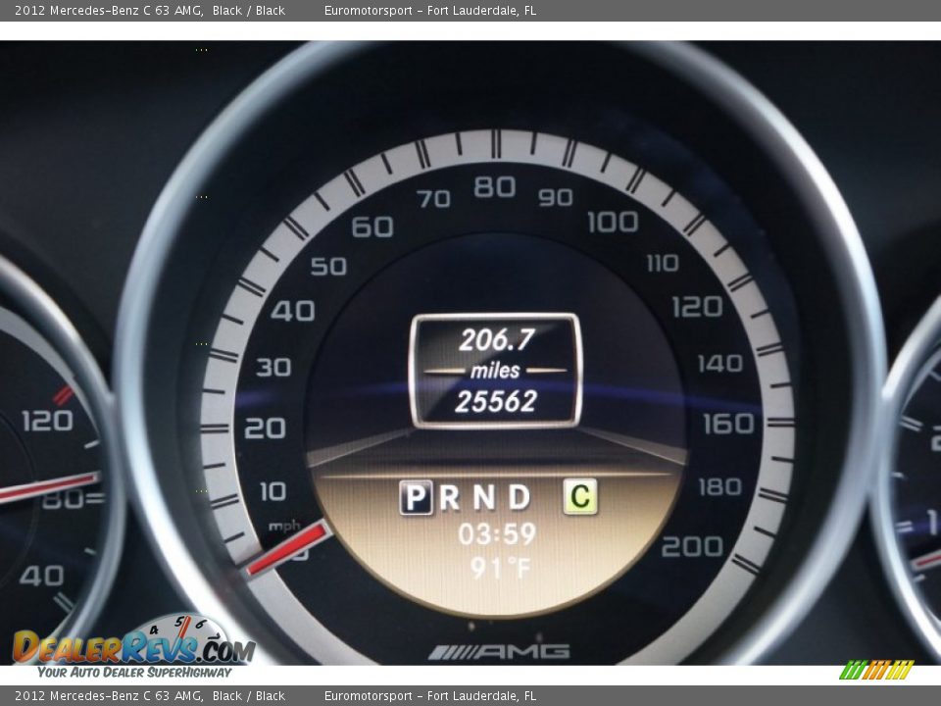Screen dimensions: 941x706
Task: Click the red speedometer needle
Action: pyautogui.click(x=288, y=548)
